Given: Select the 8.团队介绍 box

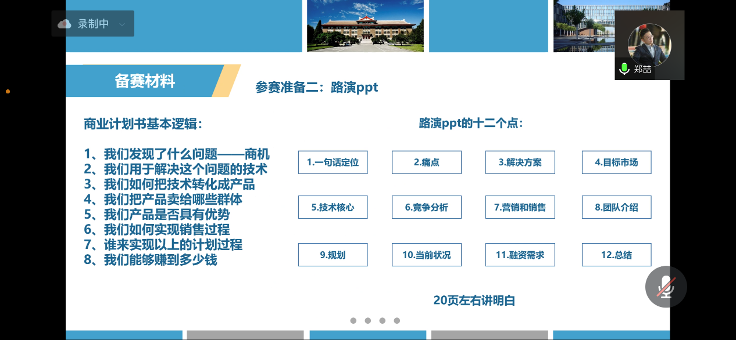Looking at the screenshot, I should [x=616, y=207].
